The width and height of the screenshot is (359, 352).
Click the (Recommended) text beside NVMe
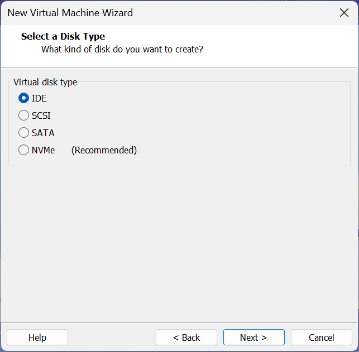point(104,151)
